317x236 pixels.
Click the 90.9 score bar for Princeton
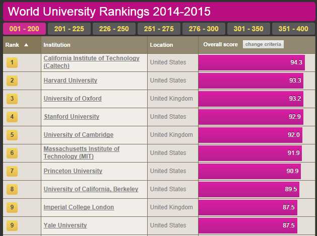pyautogui.click(x=249, y=171)
